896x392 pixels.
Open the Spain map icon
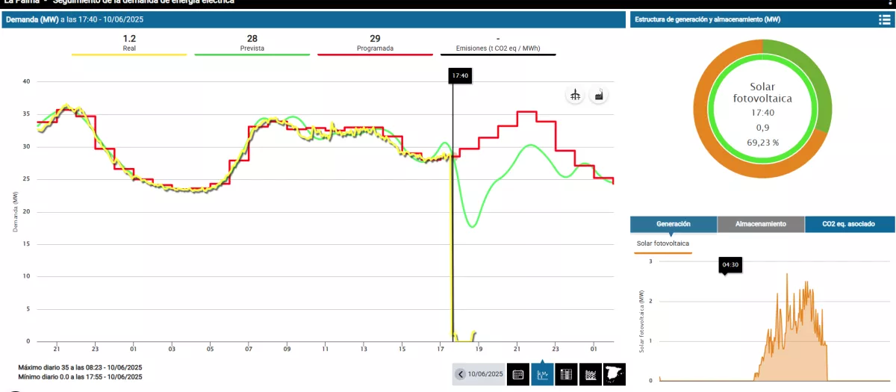[614, 374]
